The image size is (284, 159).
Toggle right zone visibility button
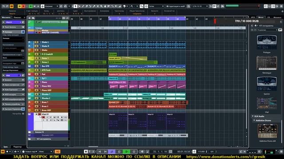pos(273,6)
